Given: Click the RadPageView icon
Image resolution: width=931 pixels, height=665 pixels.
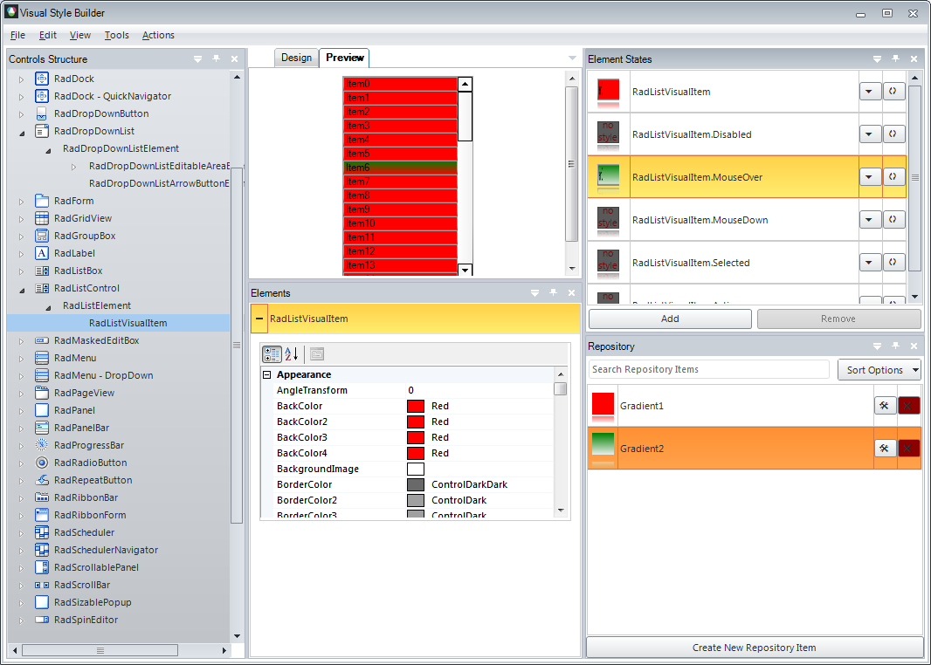Looking at the screenshot, I should [x=42, y=393].
